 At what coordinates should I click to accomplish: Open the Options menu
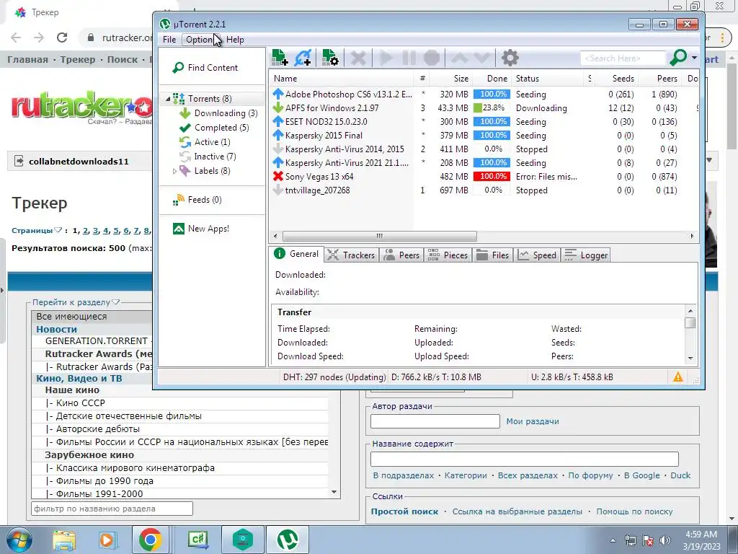click(200, 40)
